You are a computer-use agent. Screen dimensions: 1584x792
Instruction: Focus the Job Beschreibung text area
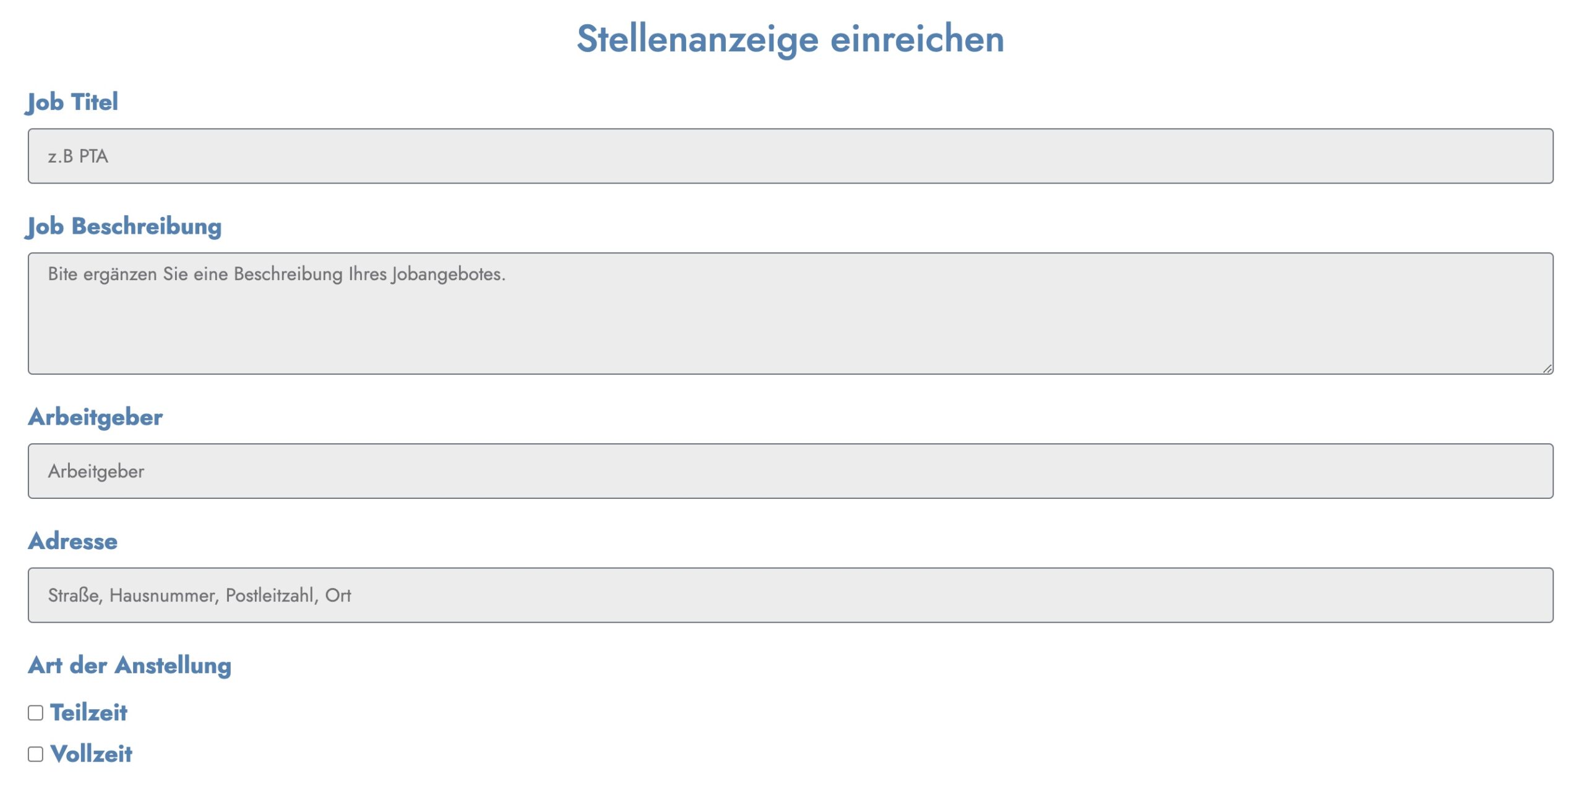790,313
